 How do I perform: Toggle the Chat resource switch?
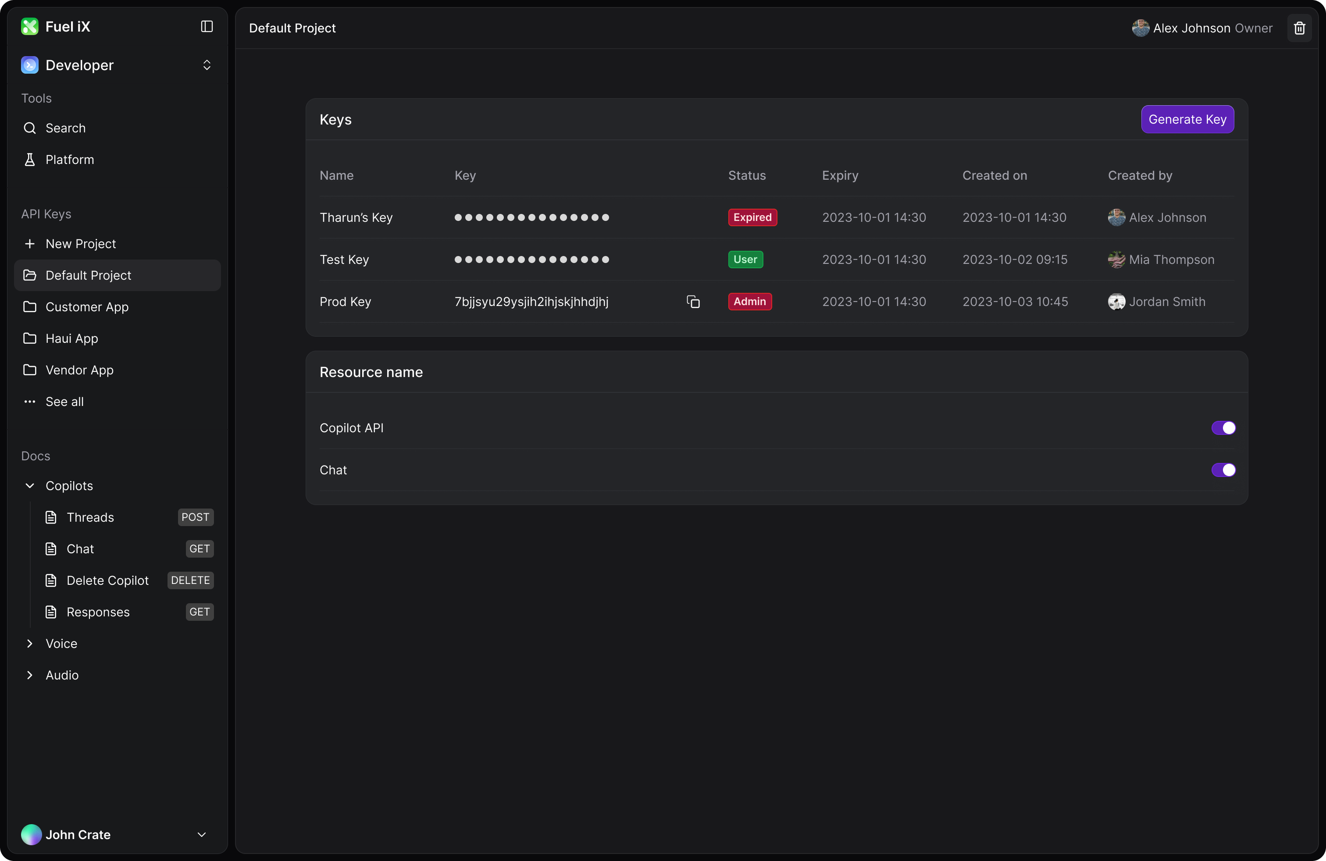point(1223,470)
